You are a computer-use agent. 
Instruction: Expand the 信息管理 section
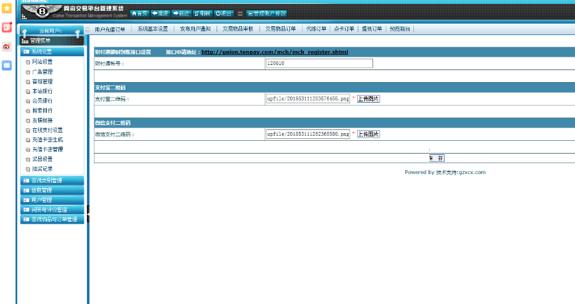pos(52,190)
